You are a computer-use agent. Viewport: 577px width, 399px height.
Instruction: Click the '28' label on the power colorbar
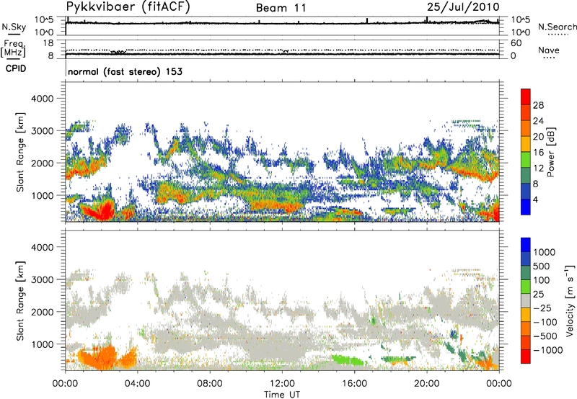538,105
